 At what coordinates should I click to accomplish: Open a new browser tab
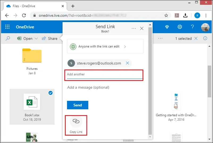coord(73,6)
